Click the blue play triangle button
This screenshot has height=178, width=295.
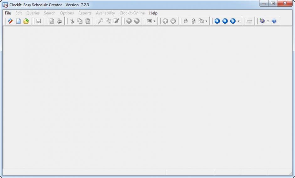point(233,21)
